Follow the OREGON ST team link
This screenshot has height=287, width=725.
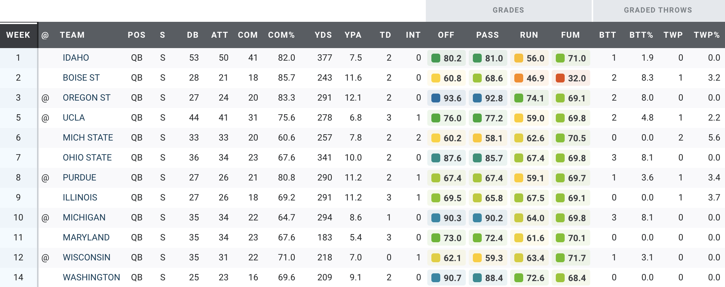[x=87, y=98]
